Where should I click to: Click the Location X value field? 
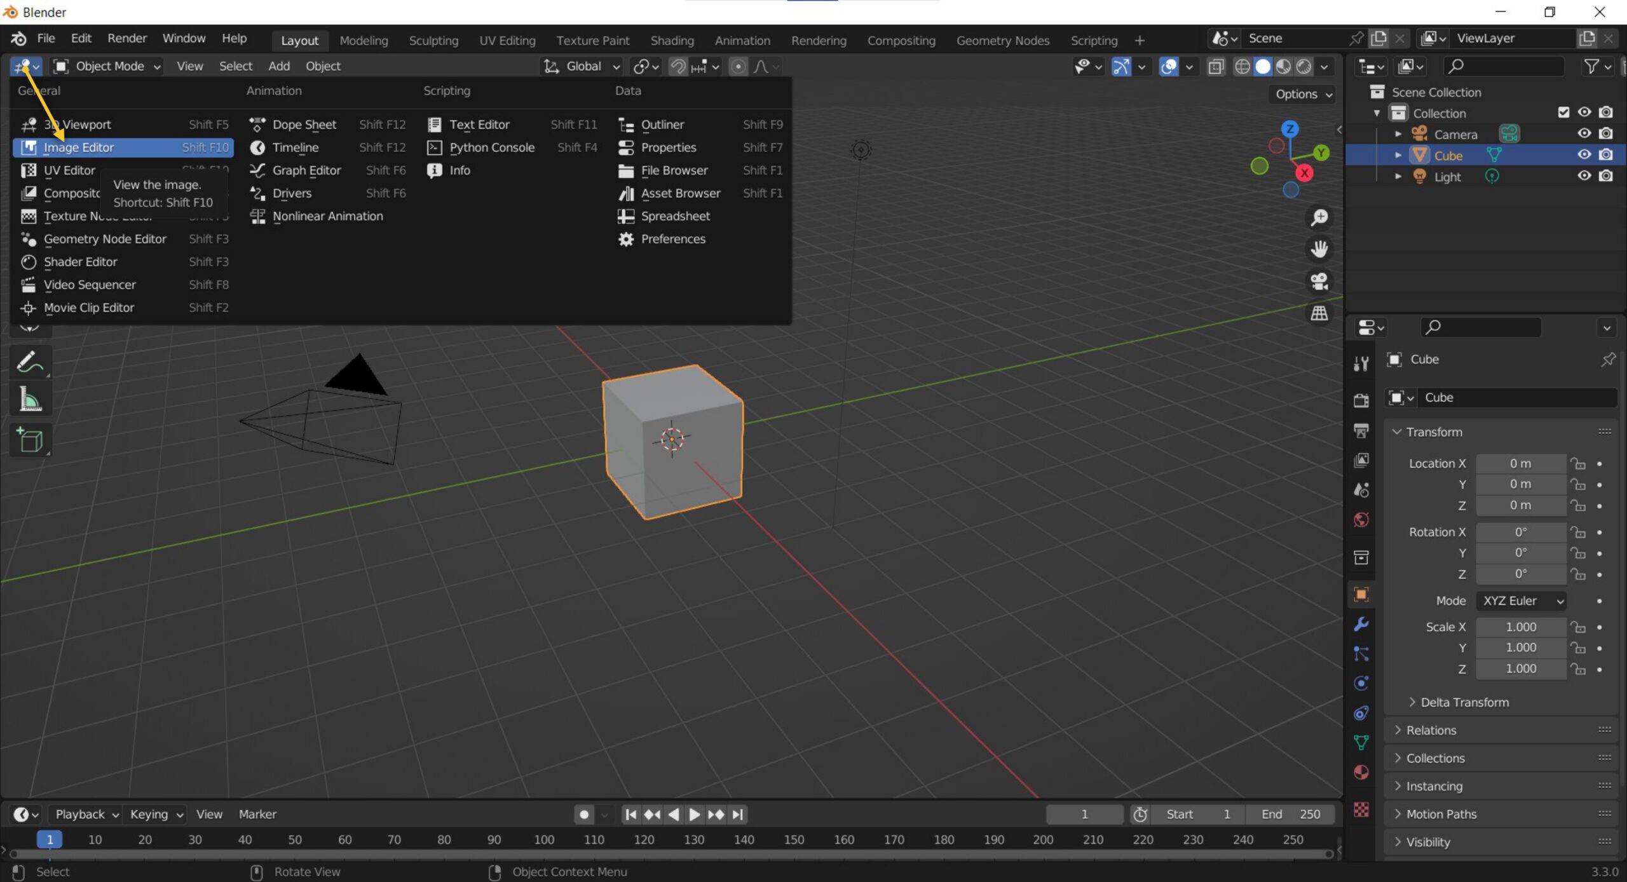pos(1520,463)
